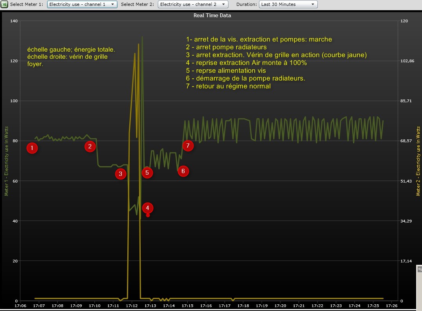Click the 'Meter 2 - Electricity use in Watts' axis title
This screenshot has width=422, height=311.
tap(418, 161)
